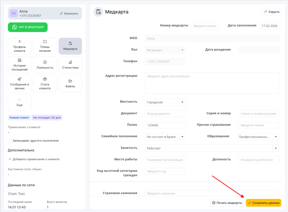Open the Профиль клиента section

coord(19,46)
